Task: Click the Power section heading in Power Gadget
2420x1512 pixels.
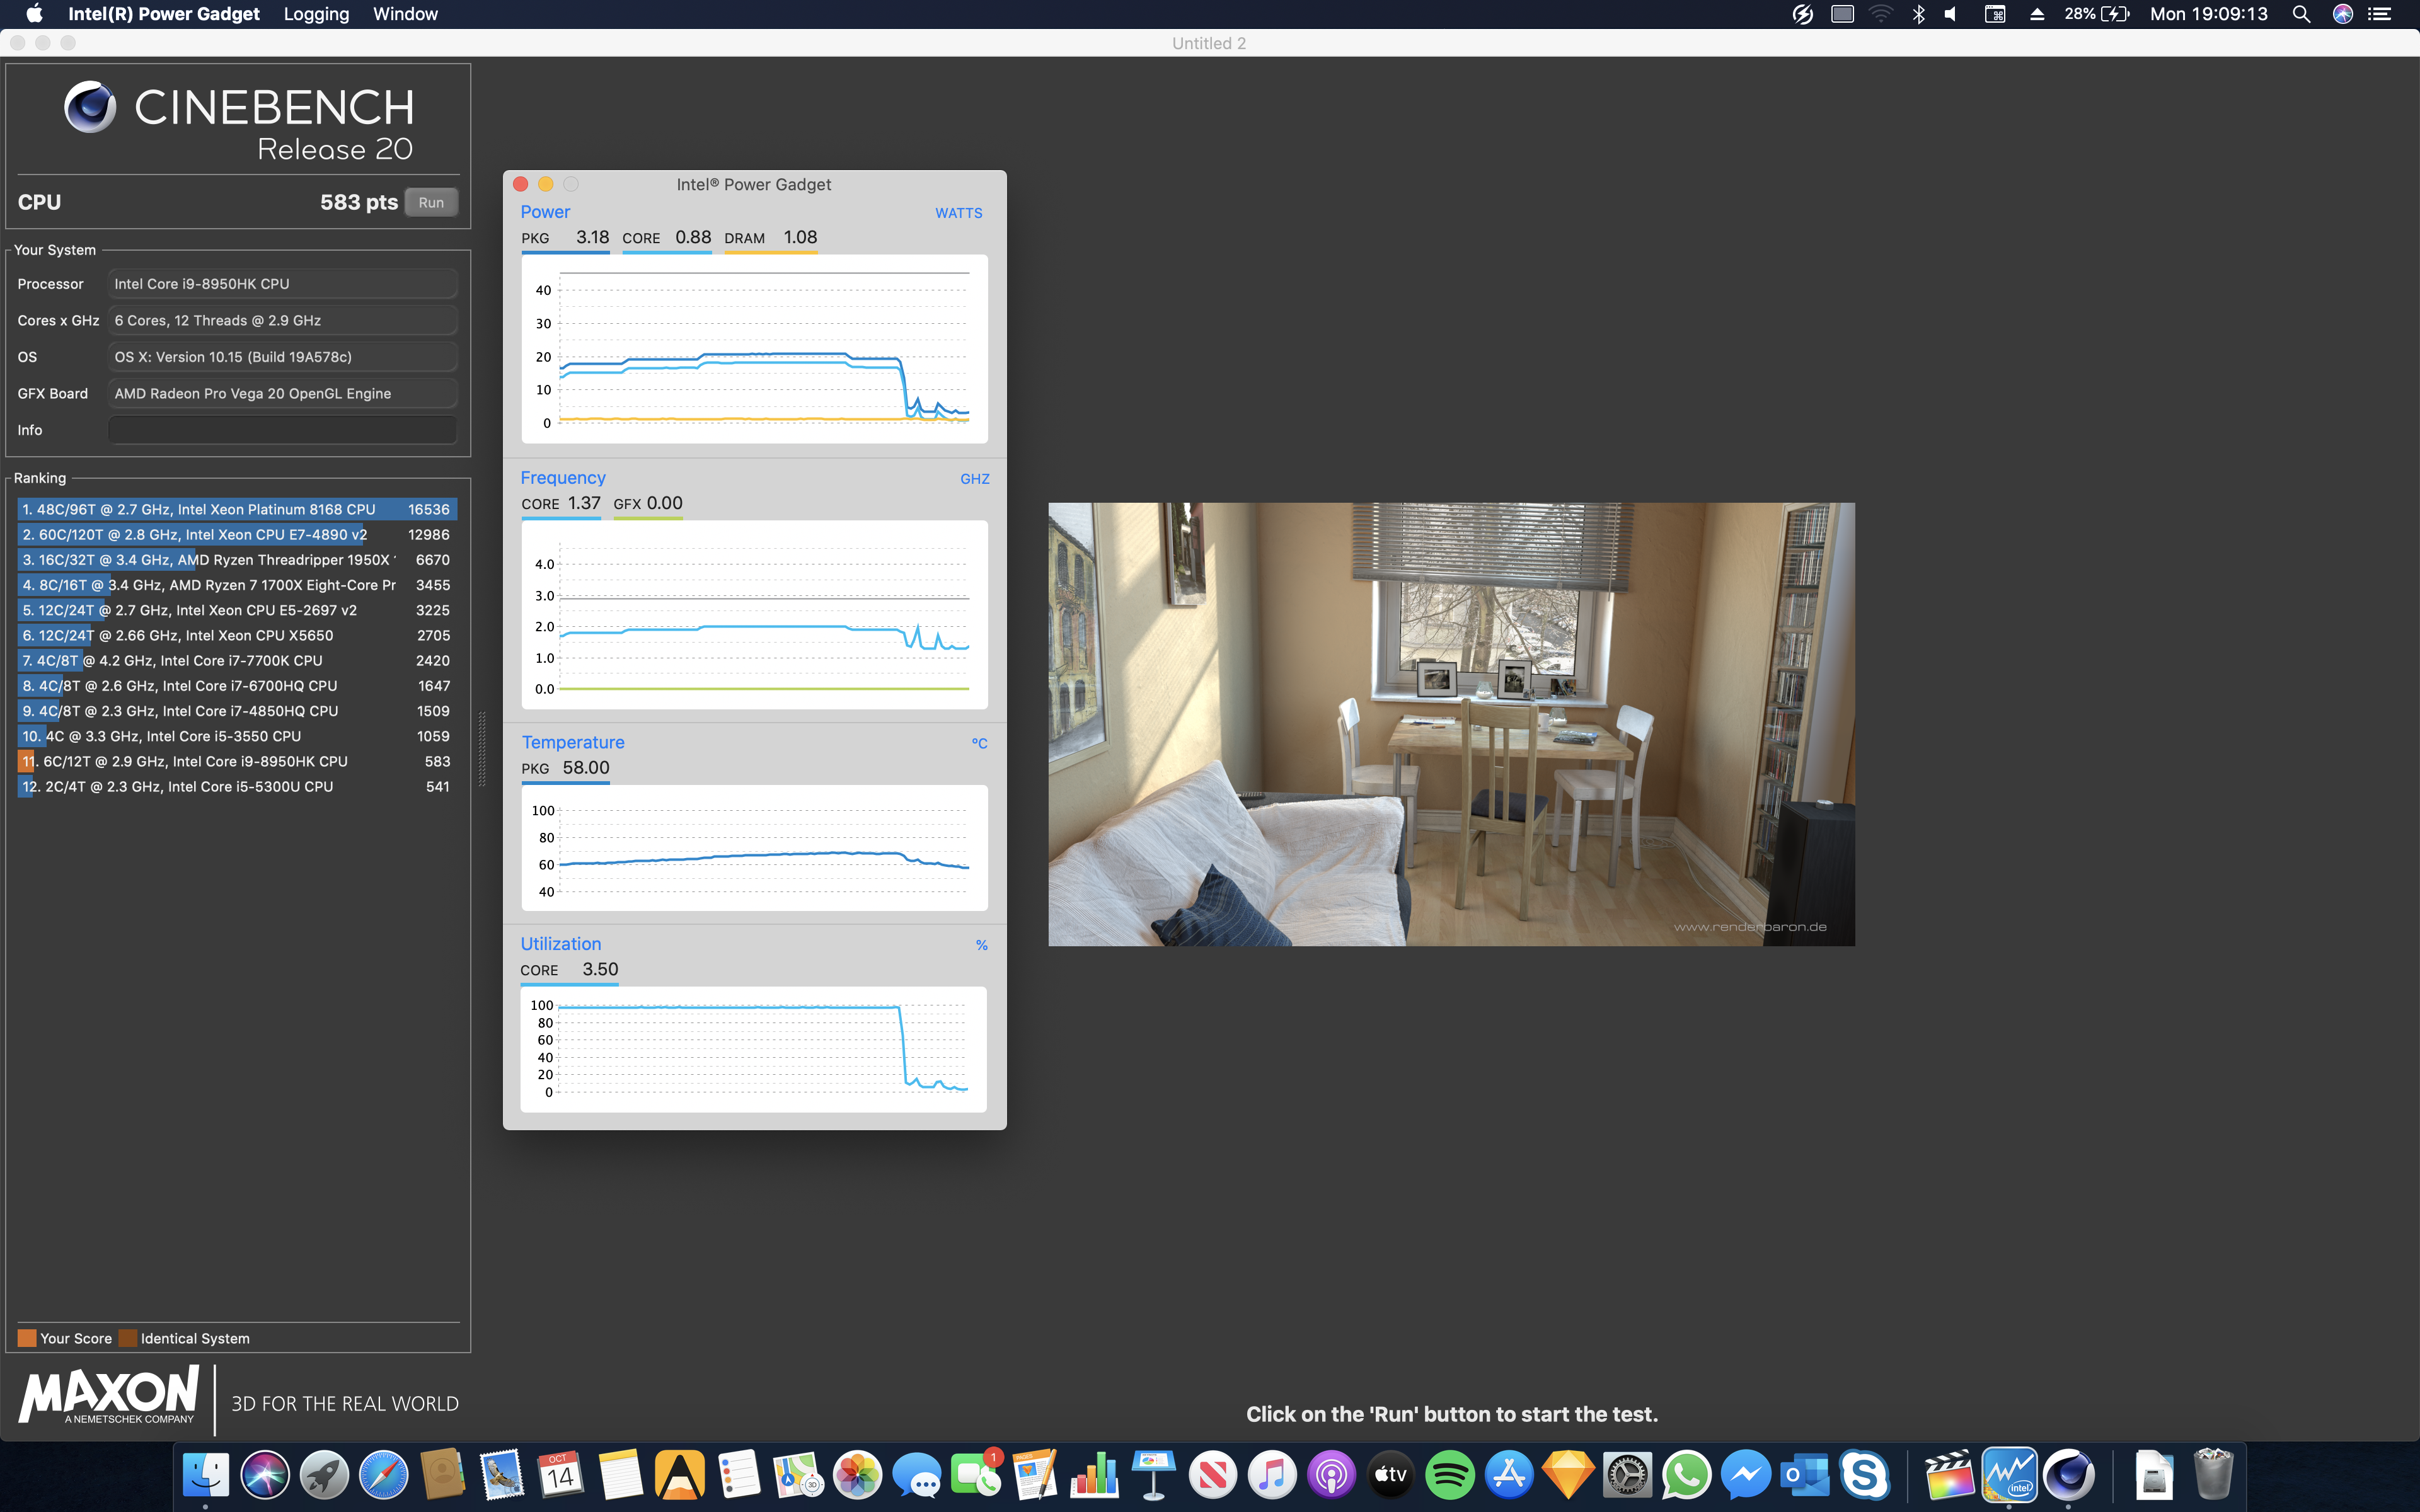Action: 545,212
